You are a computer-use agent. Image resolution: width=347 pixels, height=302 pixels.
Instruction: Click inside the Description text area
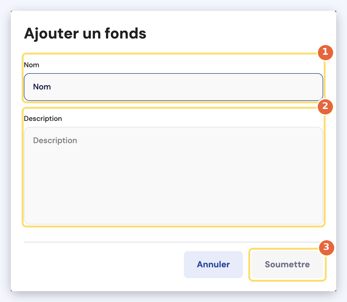[173, 176]
